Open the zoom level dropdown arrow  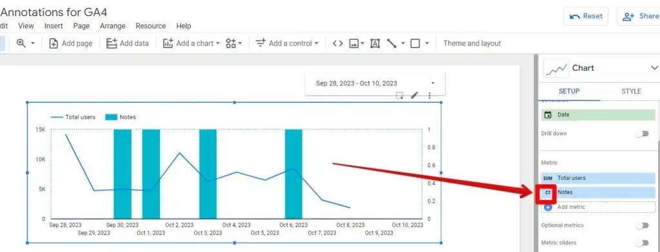point(32,43)
